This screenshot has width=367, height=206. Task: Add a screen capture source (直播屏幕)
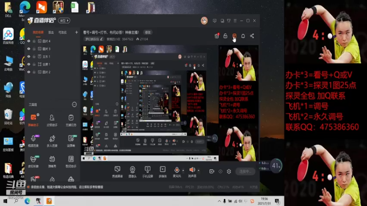[x=117, y=172]
